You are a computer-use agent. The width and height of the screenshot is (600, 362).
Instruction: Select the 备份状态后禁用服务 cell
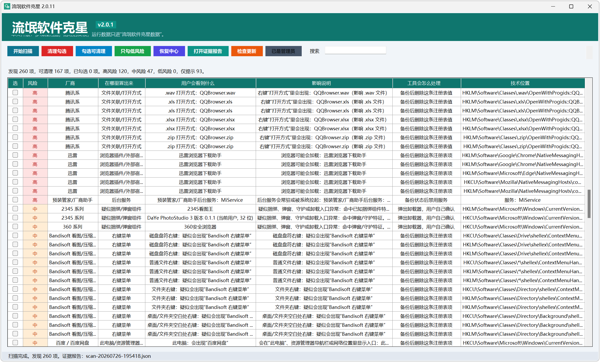tap(427, 200)
